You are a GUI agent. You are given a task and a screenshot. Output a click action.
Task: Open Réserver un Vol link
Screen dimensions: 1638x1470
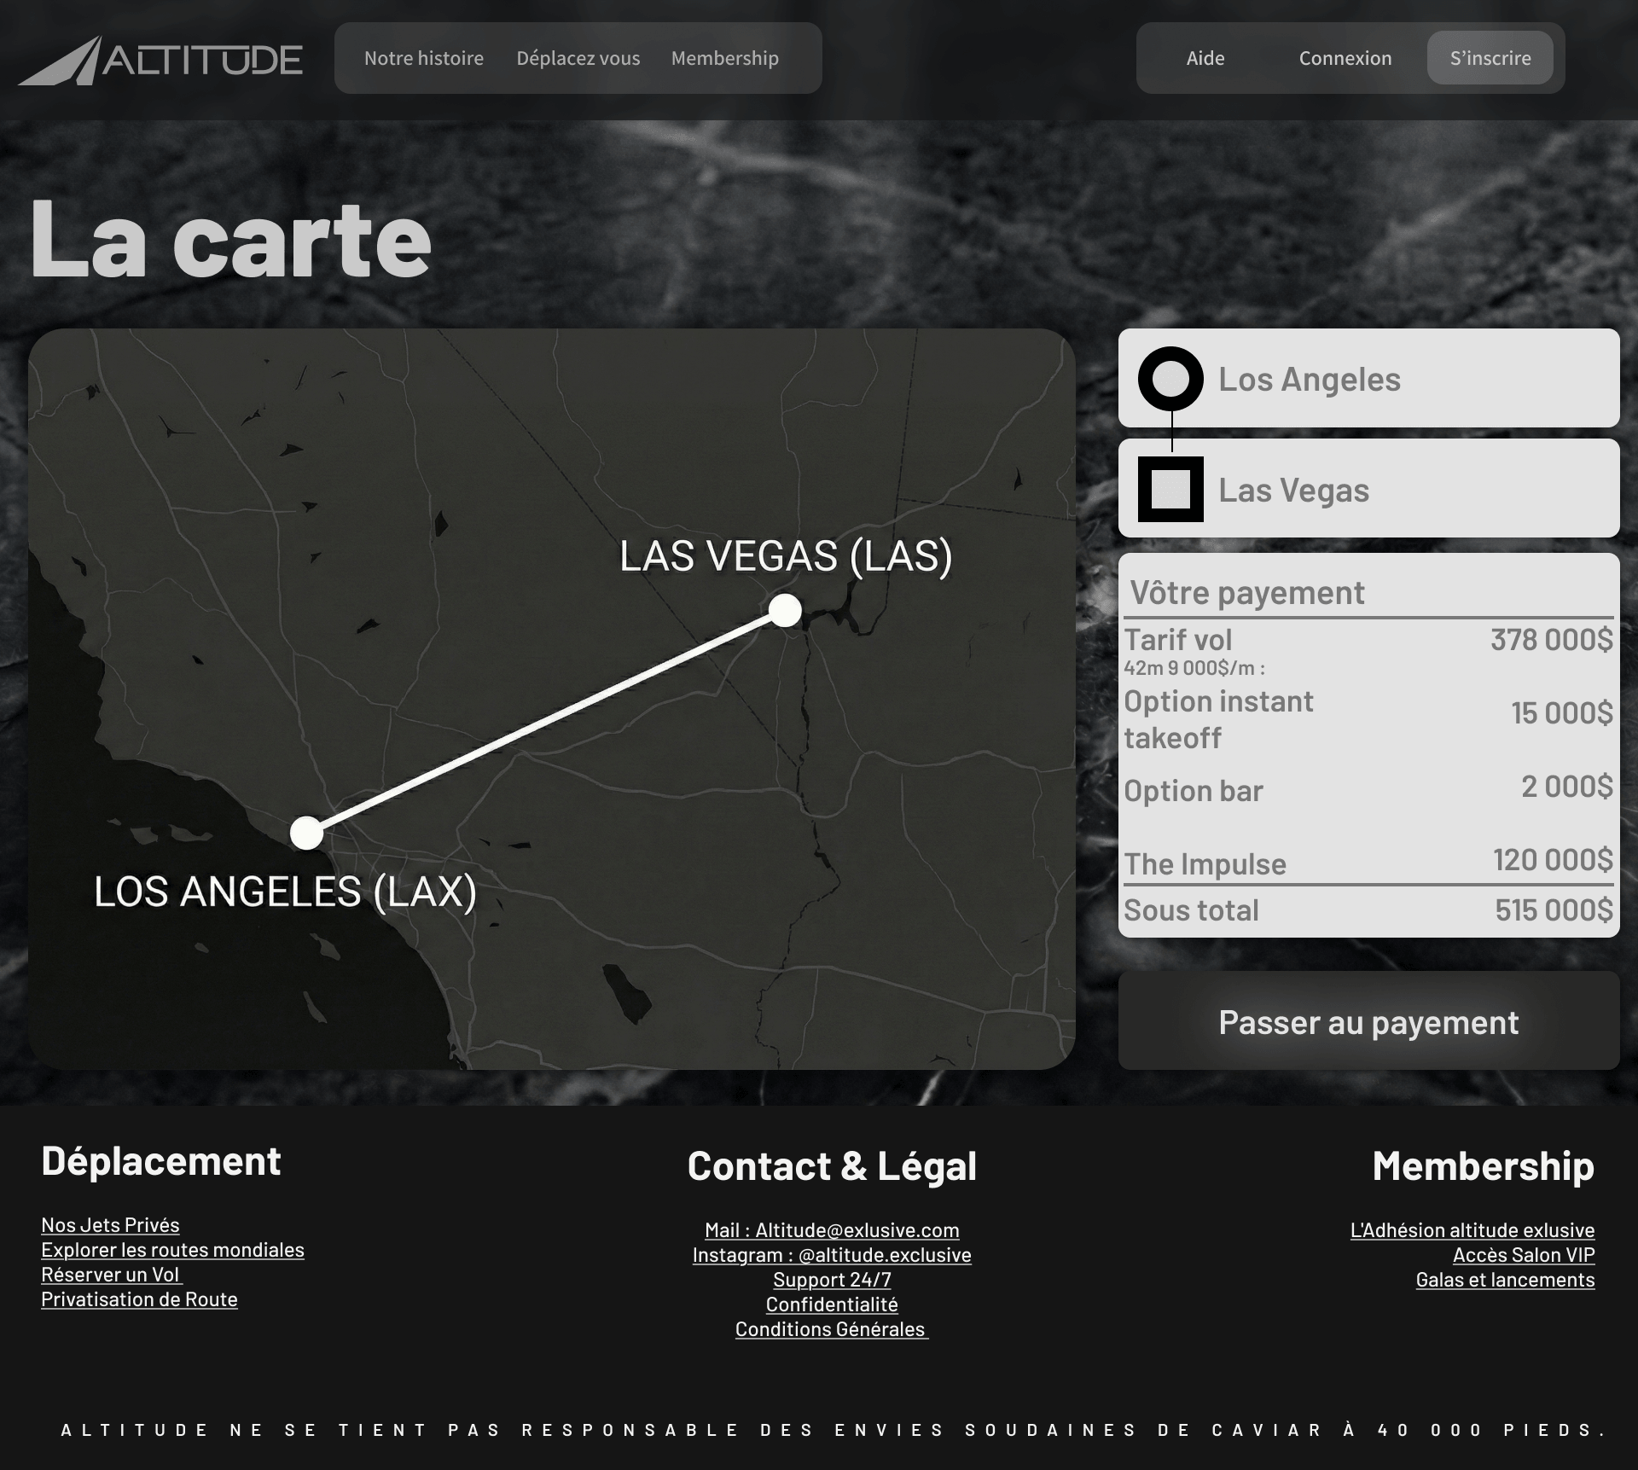tap(111, 1275)
